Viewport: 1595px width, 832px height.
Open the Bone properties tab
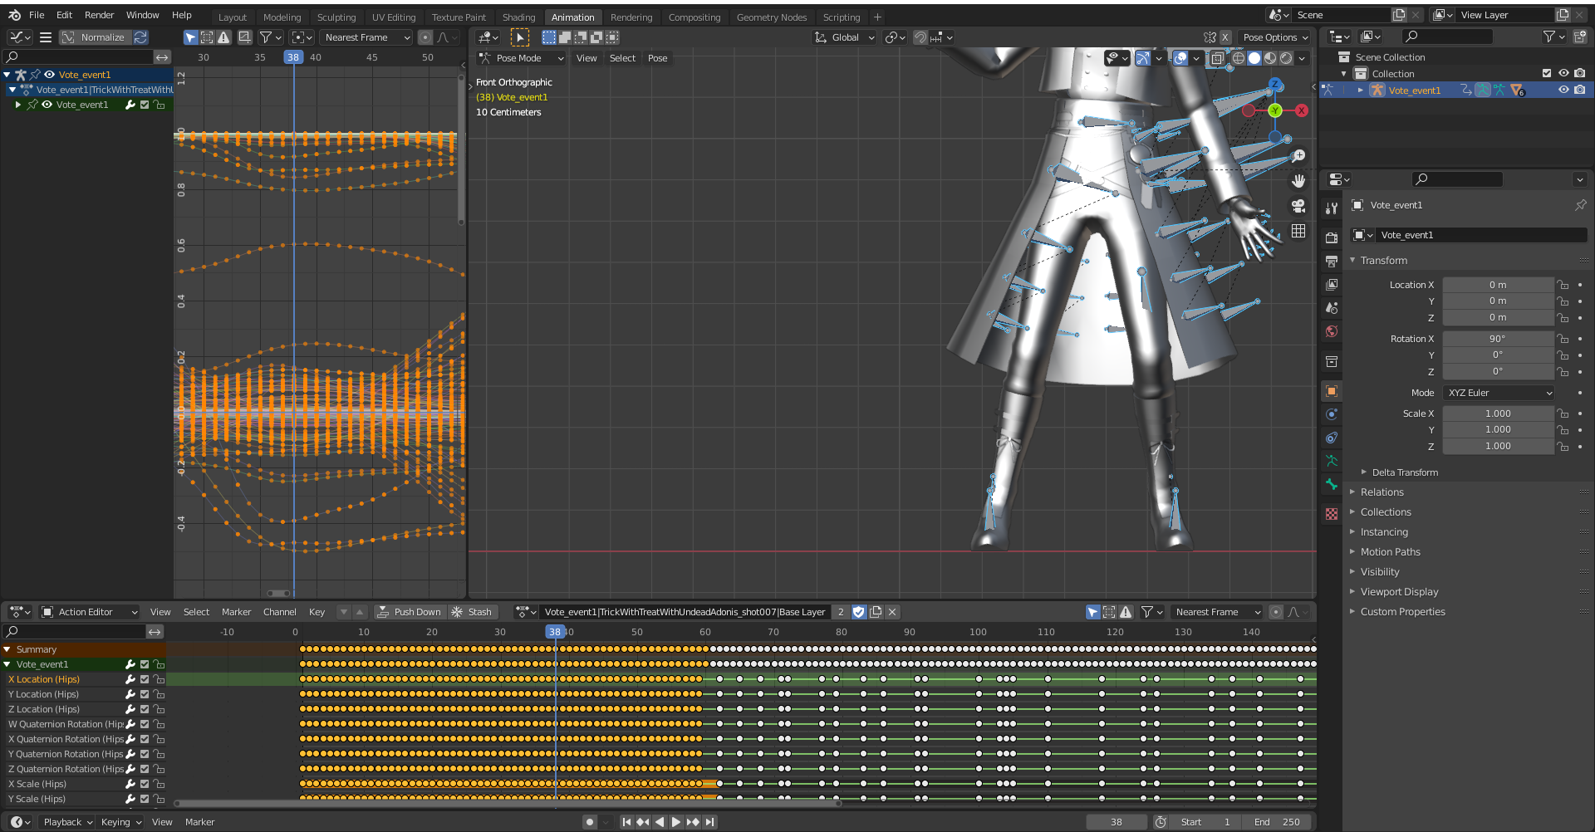pos(1332,484)
